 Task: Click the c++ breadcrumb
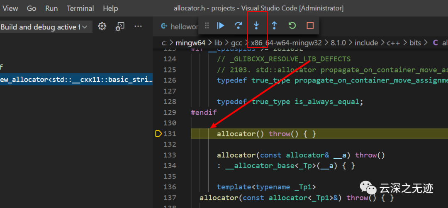pyautogui.click(x=393, y=43)
